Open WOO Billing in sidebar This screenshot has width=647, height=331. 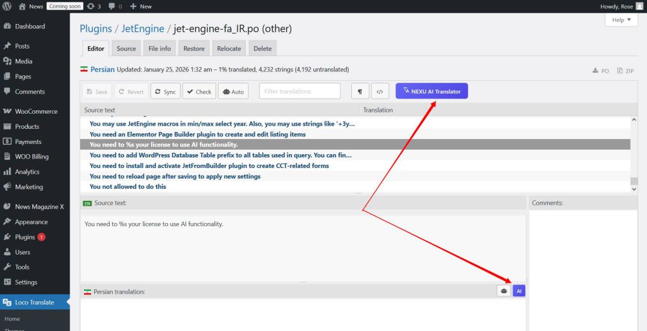(32, 157)
